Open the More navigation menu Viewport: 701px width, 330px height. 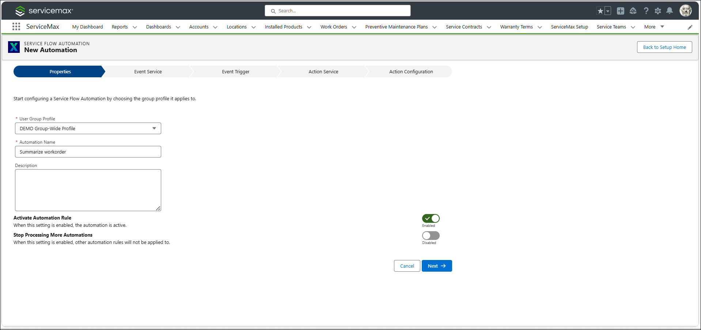click(x=654, y=27)
